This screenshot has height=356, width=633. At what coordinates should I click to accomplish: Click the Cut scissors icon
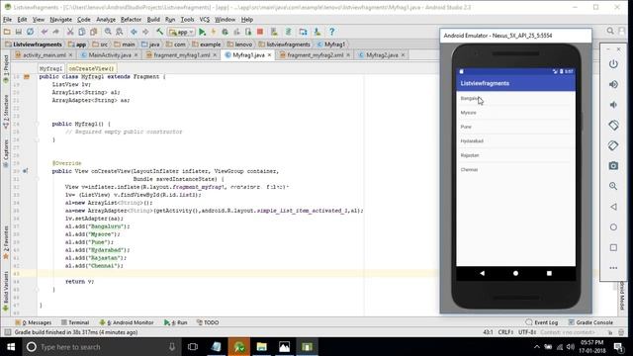70,32
